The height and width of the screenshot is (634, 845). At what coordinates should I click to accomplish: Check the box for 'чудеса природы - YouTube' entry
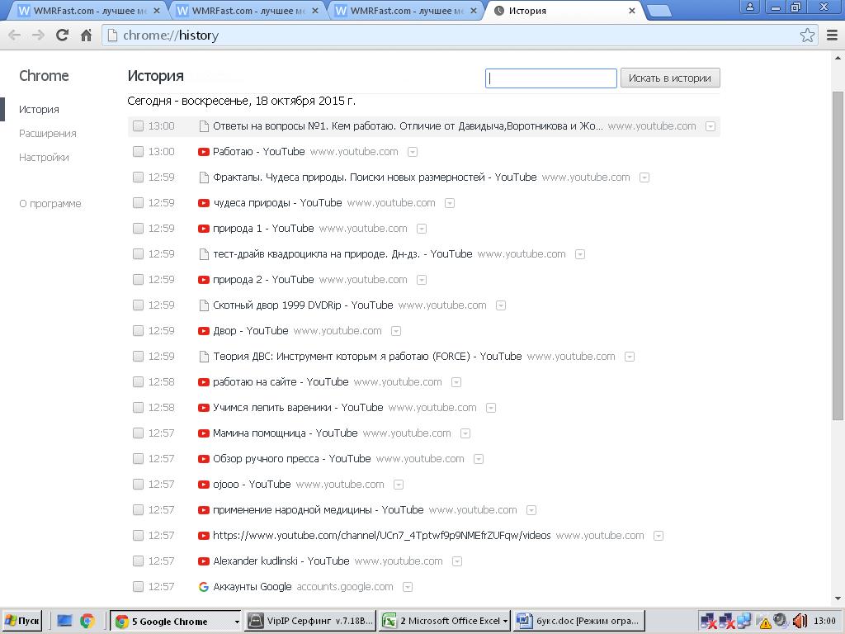pyautogui.click(x=139, y=203)
